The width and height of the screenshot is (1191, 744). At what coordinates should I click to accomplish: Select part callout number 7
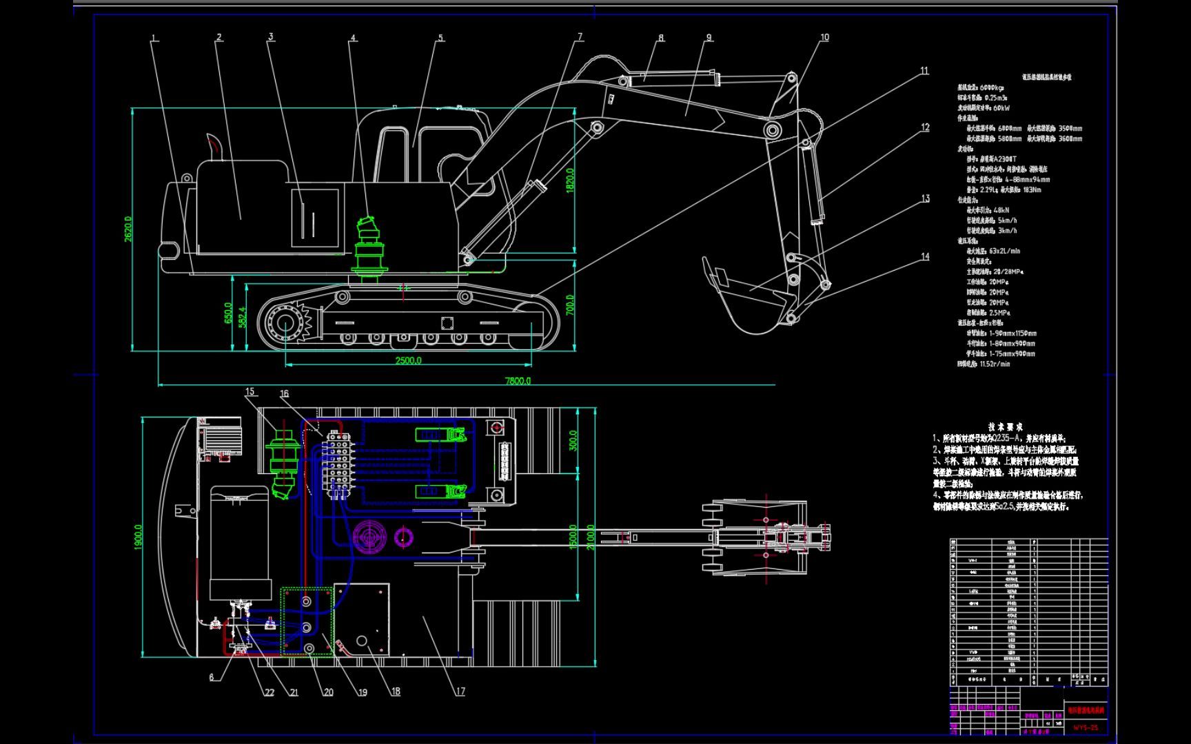[580, 37]
